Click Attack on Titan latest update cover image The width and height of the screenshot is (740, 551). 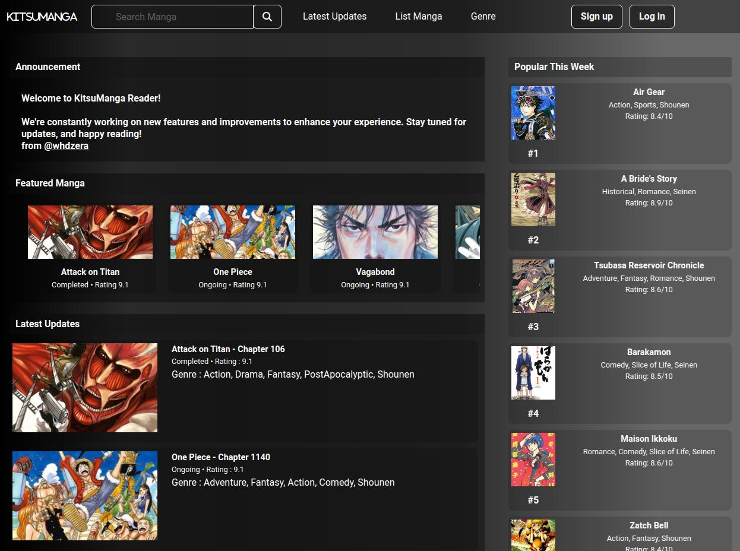tap(85, 388)
